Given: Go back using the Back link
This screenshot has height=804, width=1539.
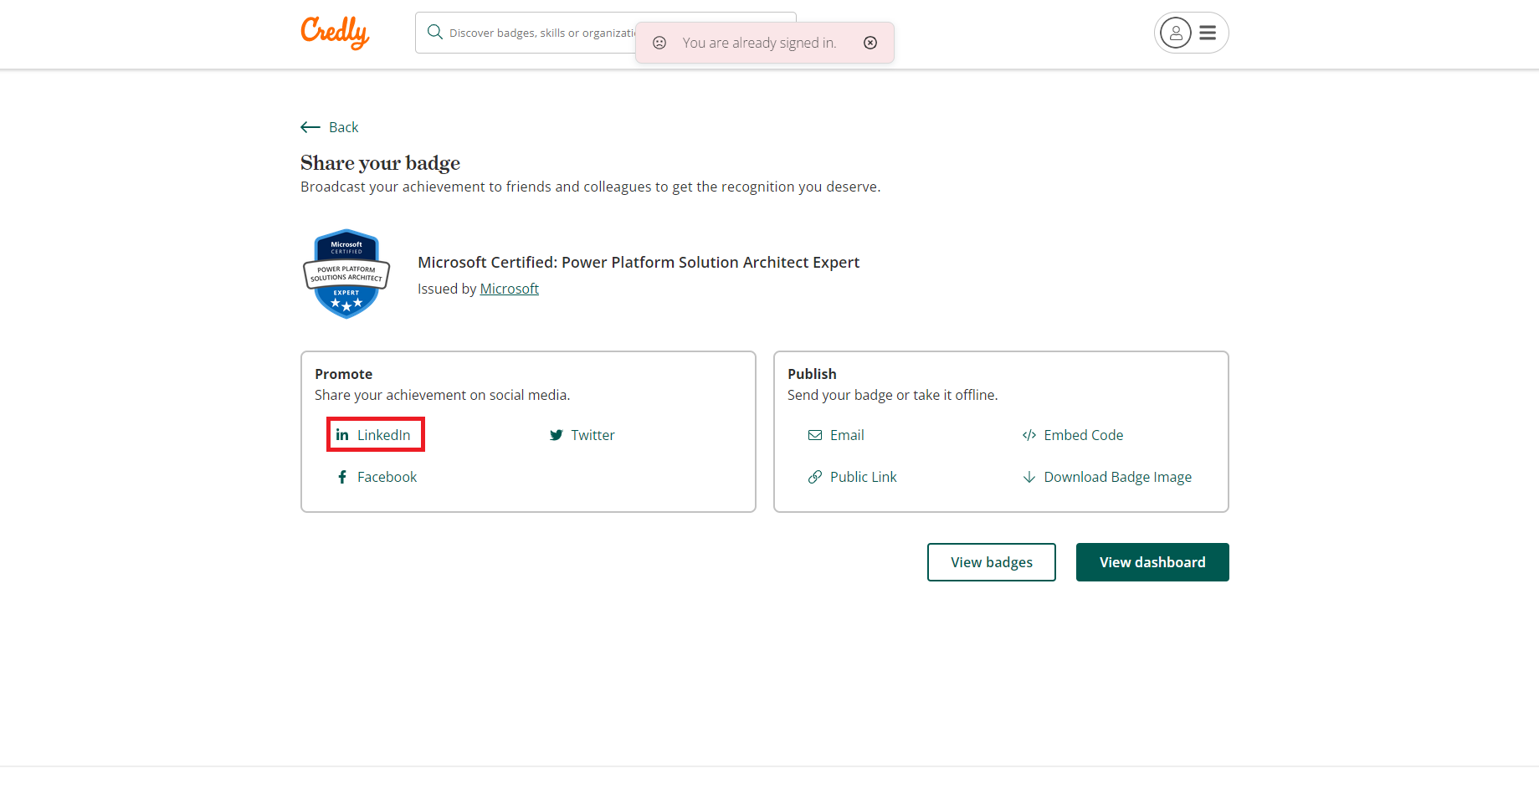Looking at the screenshot, I should pyautogui.click(x=343, y=127).
